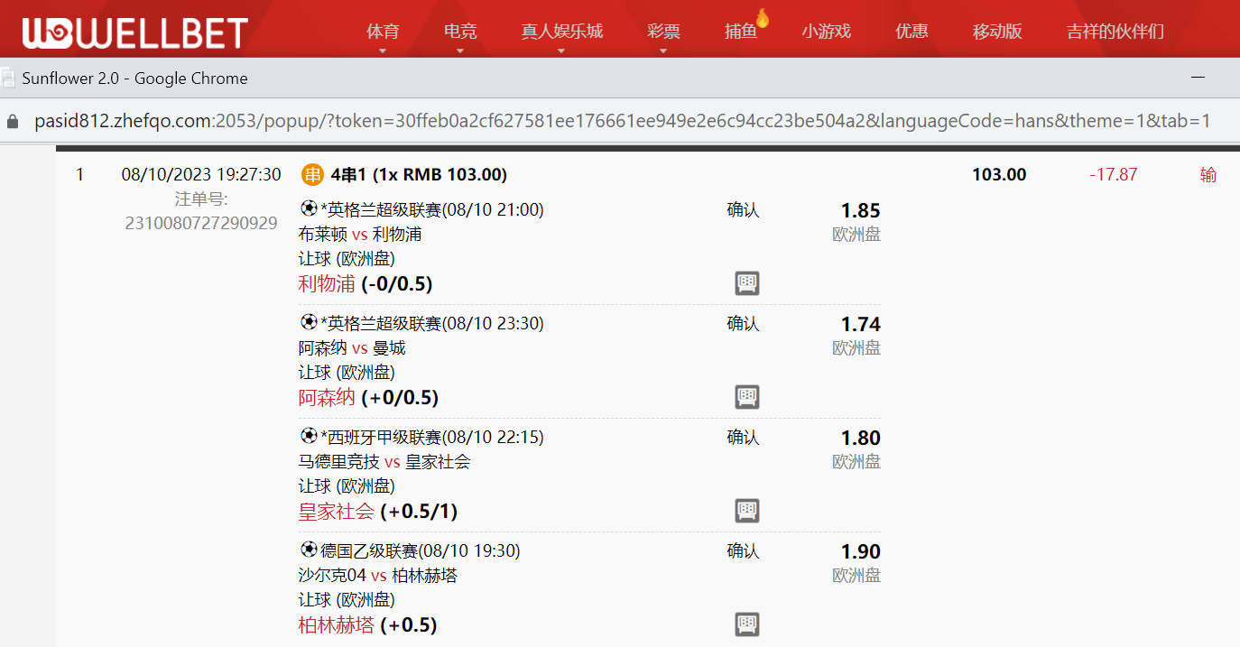Click the popup URL address field
The image size is (1240, 647).
[623, 121]
